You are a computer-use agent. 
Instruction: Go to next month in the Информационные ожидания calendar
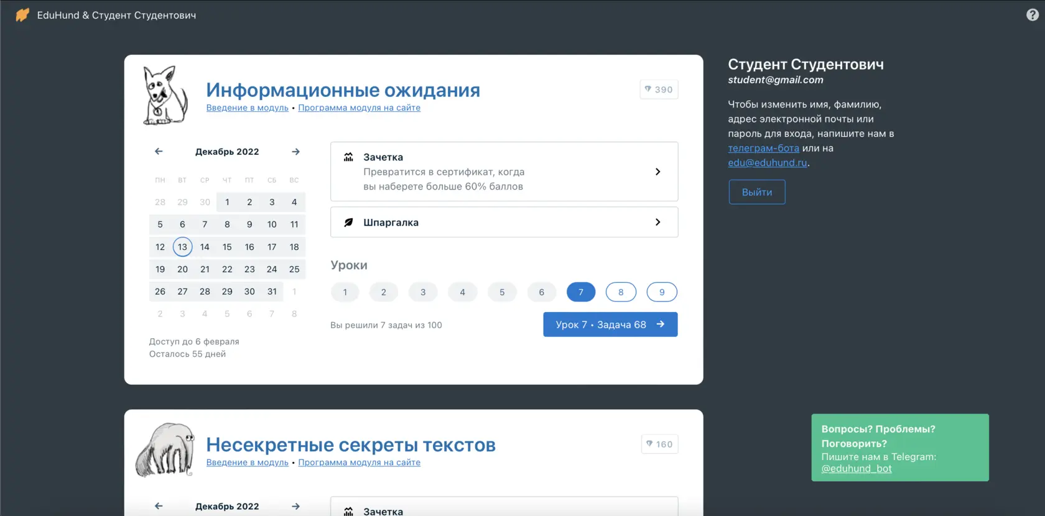(296, 151)
